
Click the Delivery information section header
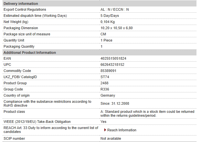[100, 4]
